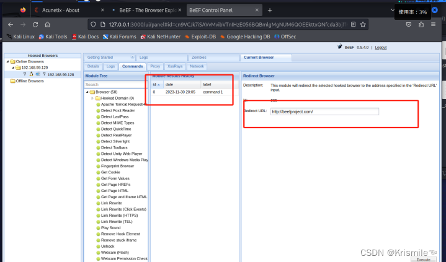Select the Current Browser tab
Screen dimensions: 446x262
[x=259, y=58]
